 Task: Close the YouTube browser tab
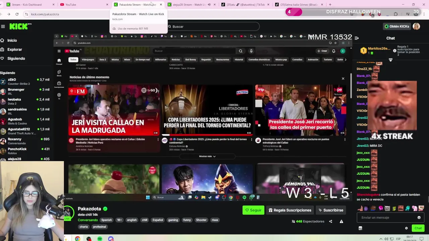107,5
